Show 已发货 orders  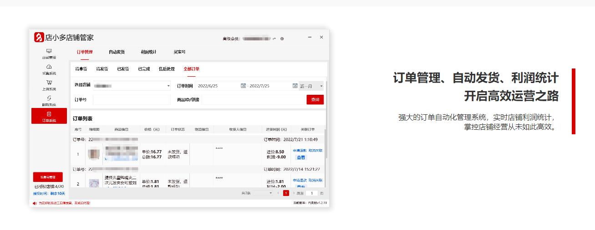(123, 69)
